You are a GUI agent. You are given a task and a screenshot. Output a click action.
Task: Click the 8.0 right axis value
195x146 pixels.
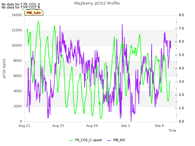pyautogui.click(x=182, y=15)
